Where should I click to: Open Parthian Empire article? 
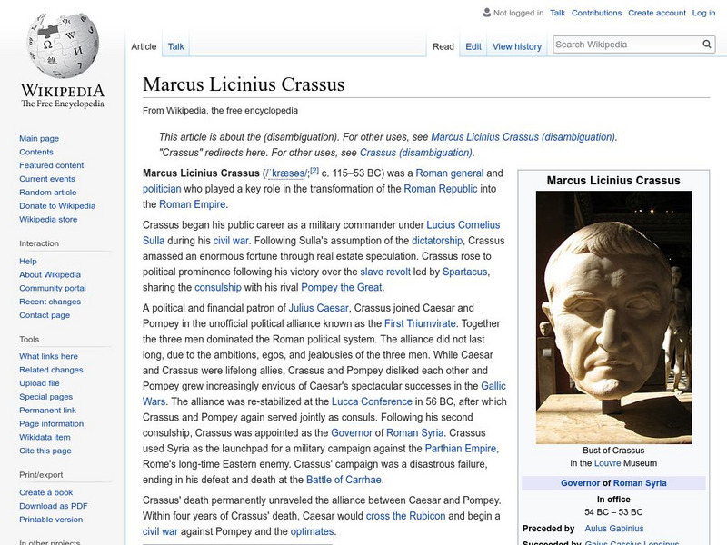pyautogui.click(x=461, y=449)
